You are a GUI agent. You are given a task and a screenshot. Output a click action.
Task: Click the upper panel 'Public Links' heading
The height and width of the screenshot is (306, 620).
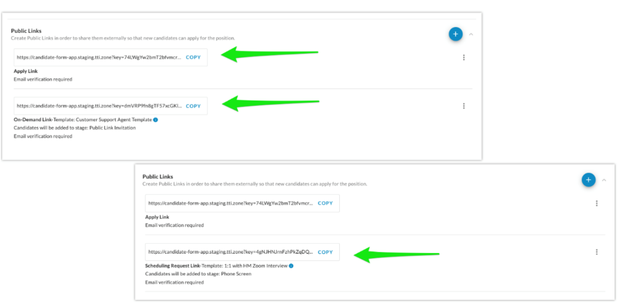click(x=26, y=31)
